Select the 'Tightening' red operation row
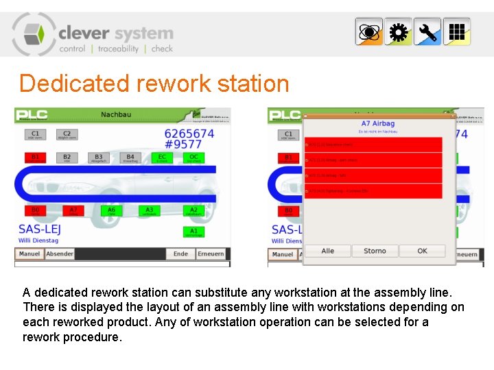Image resolution: width=494 pixels, height=370 pixels. click(x=373, y=191)
